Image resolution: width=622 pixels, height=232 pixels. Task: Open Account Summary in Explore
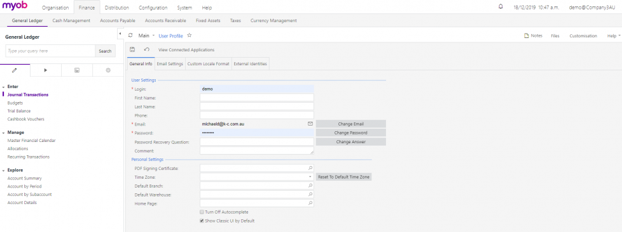tap(25, 178)
